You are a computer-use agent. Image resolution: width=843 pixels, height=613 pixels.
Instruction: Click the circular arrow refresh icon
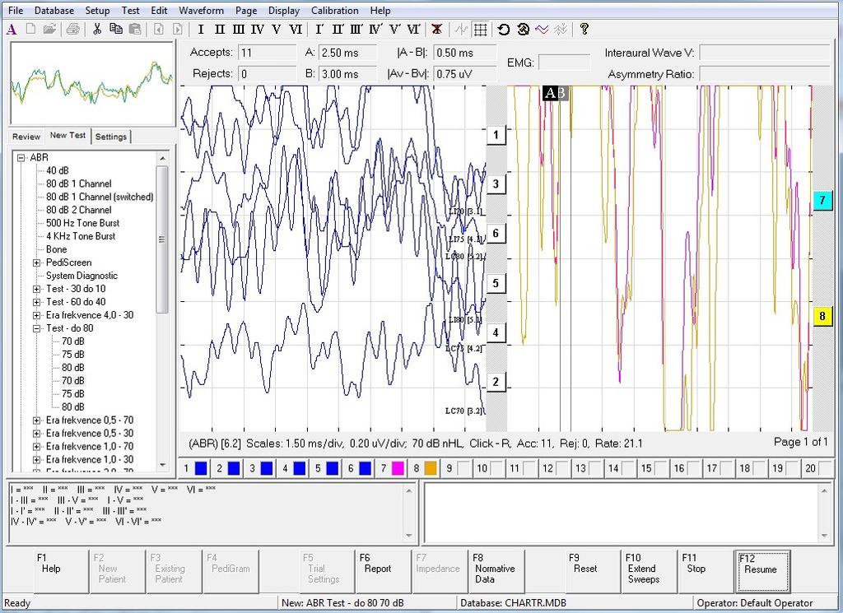(503, 29)
